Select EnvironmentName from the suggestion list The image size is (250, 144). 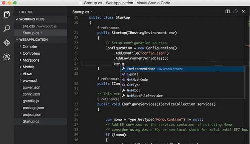pyautogui.click(x=182, y=69)
